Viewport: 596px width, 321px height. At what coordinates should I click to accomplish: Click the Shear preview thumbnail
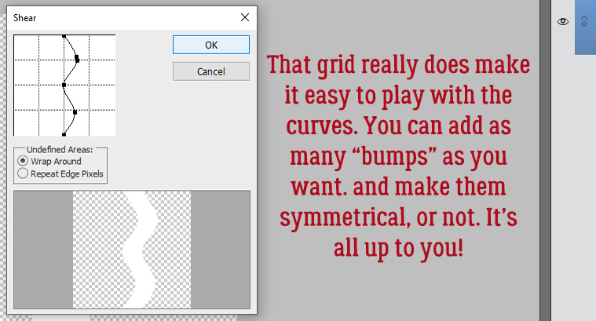point(132,250)
